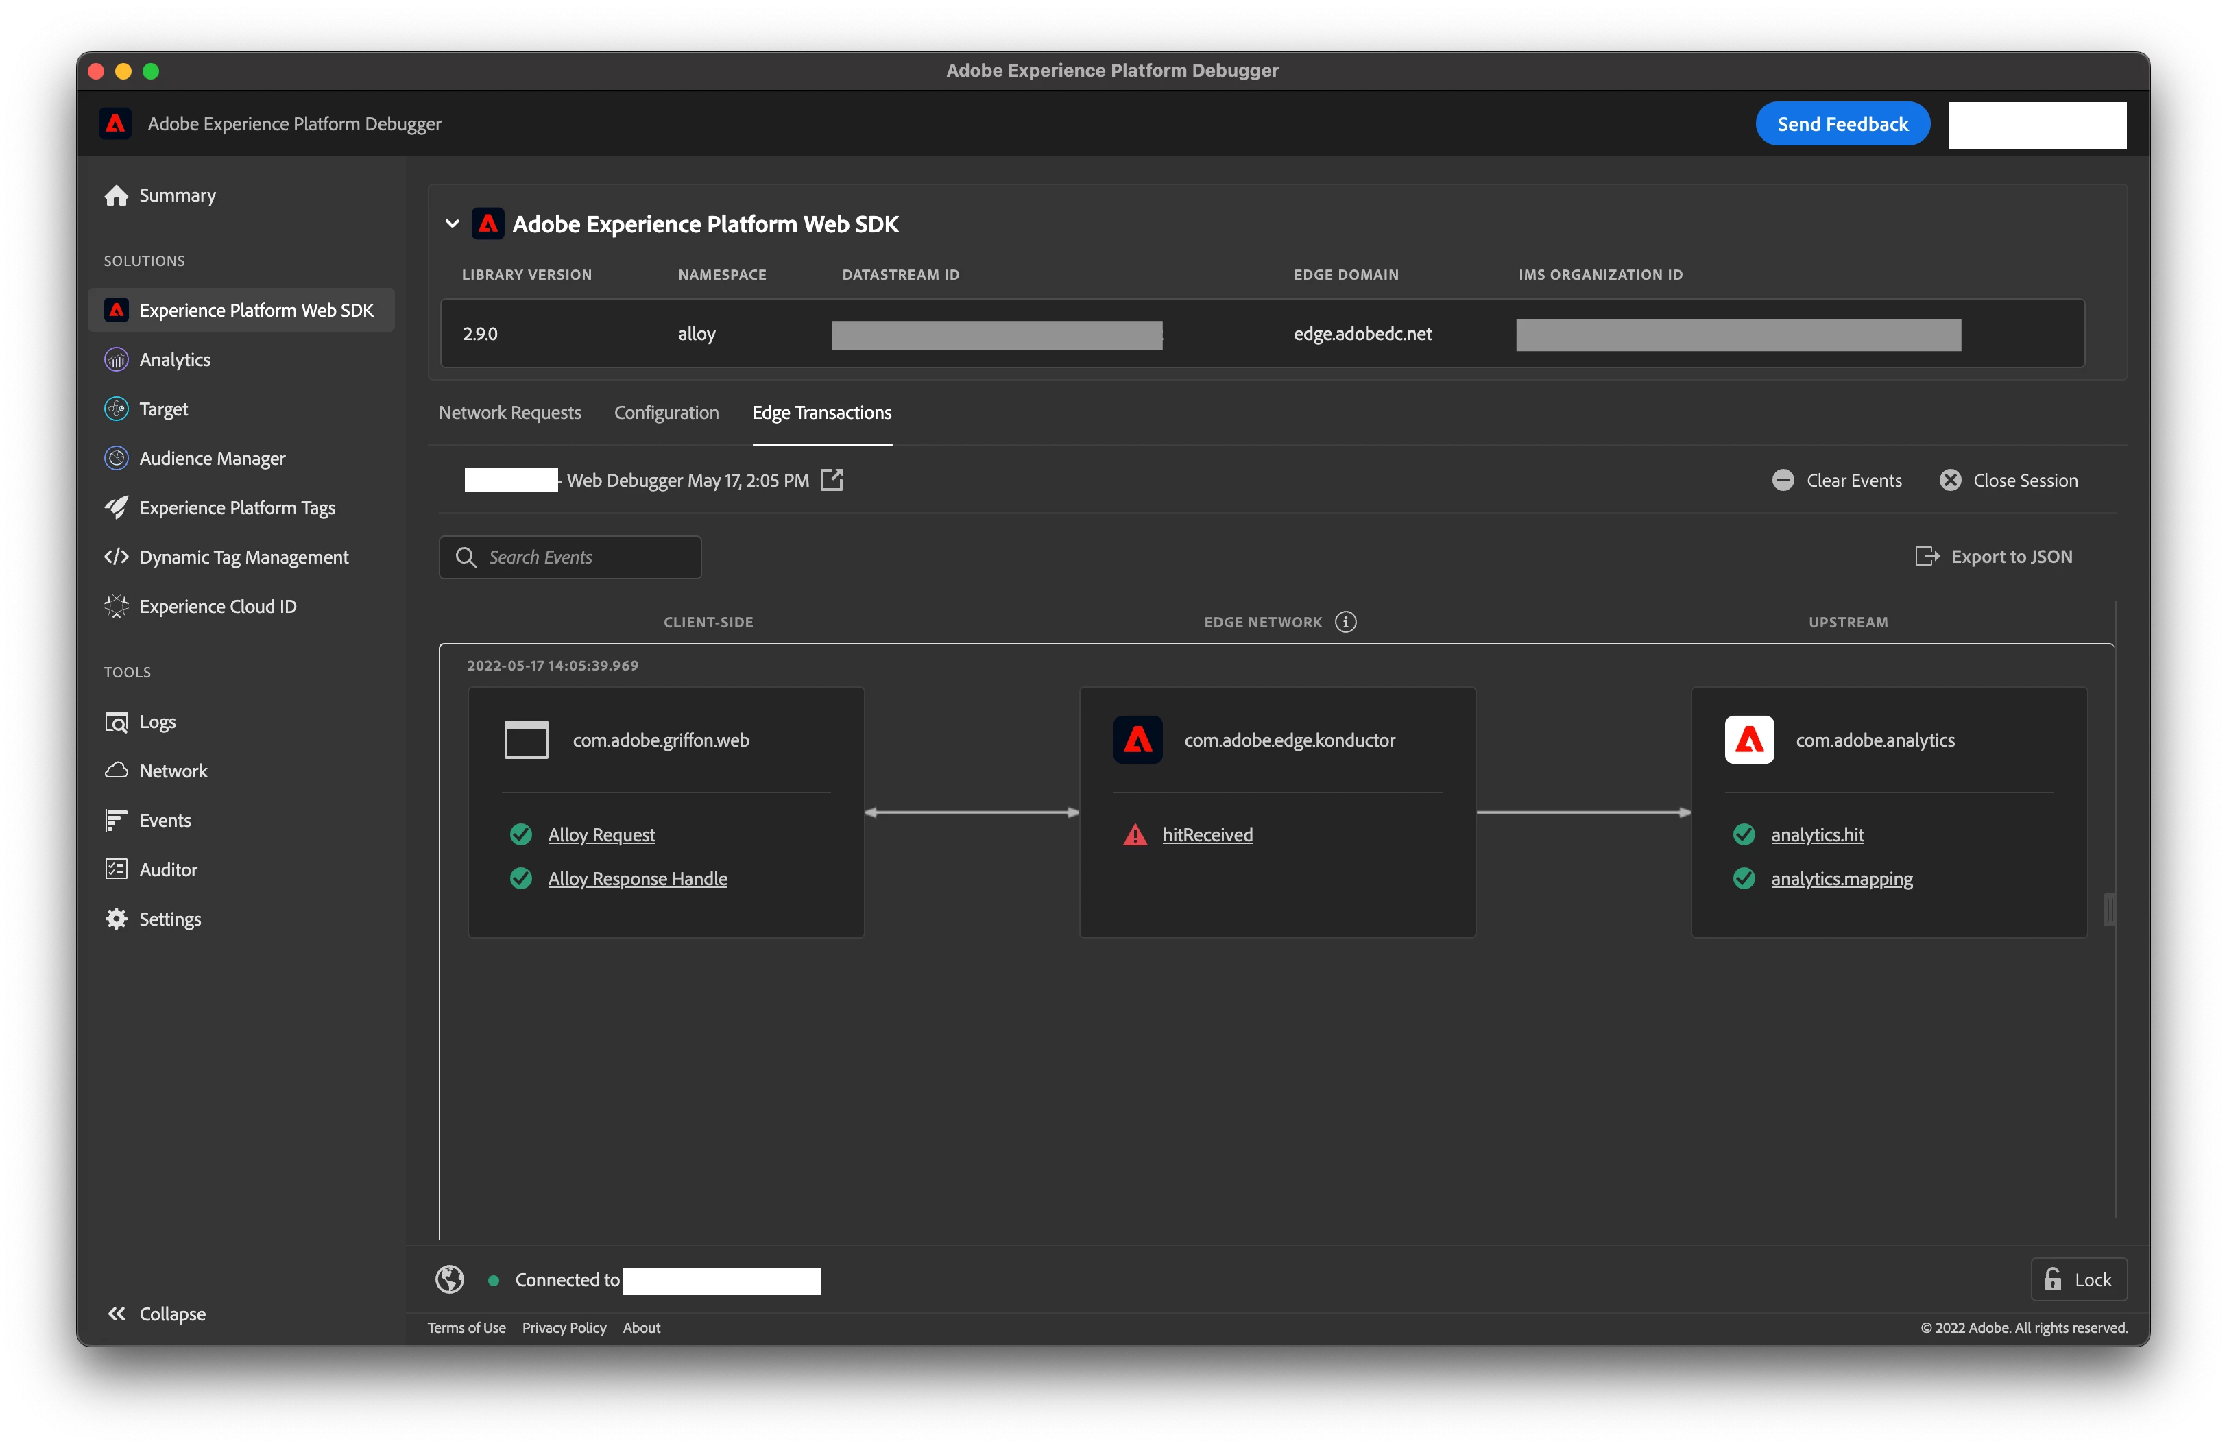Switch to the Configuration tab

tap(666, 413)
